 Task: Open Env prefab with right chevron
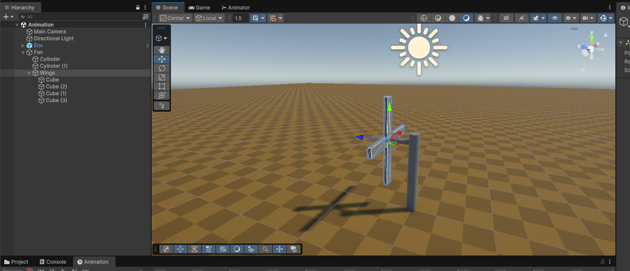click(147, 46)
